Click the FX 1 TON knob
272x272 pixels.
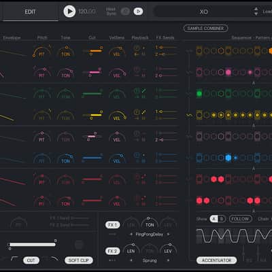150,222
